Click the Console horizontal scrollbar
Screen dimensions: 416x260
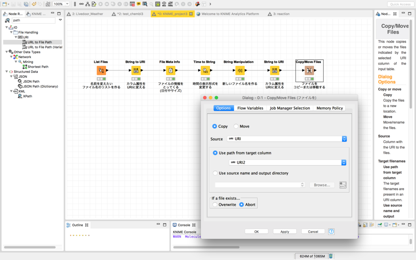tap(206, 247)
